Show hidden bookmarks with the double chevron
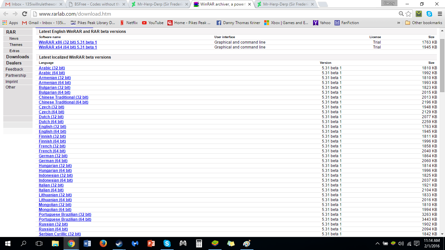The width and height of the screenshot is (445, 250). tap(399, 23)
